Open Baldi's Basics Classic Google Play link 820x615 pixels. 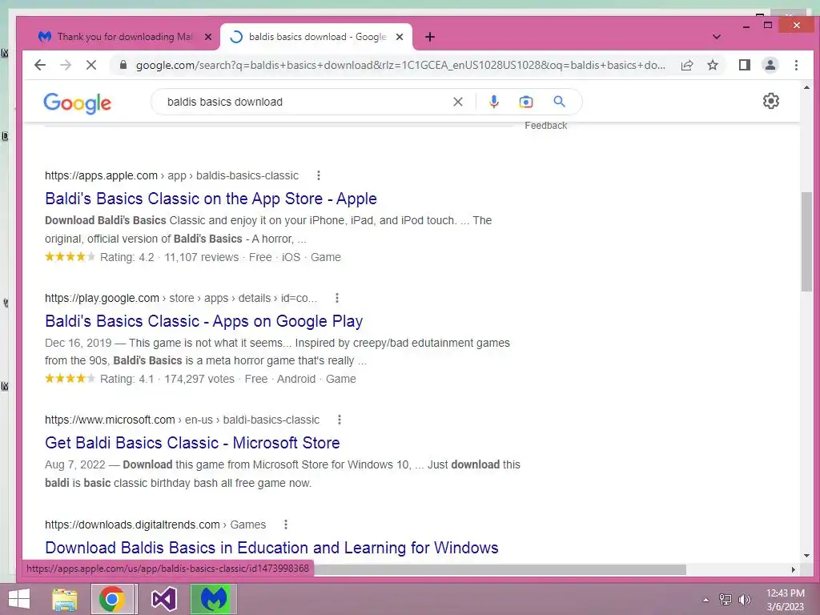tap(204, 321)
